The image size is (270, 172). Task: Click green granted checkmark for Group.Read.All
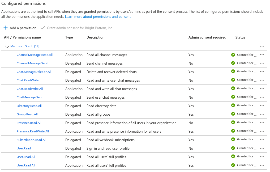[x=233, y=114]
